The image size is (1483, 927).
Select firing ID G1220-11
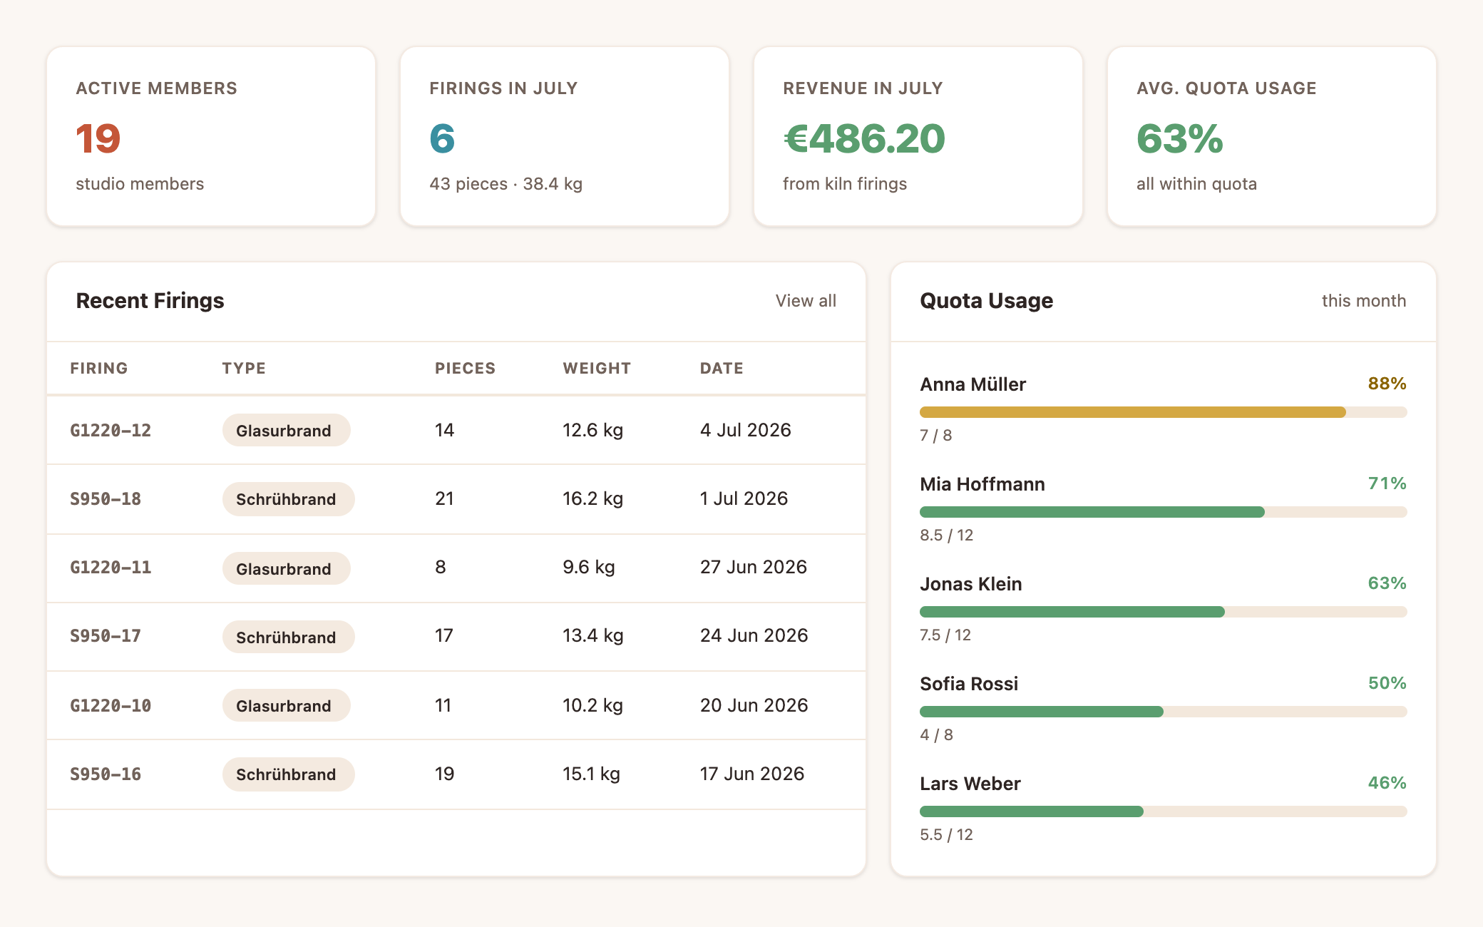[x=111, y=567]
